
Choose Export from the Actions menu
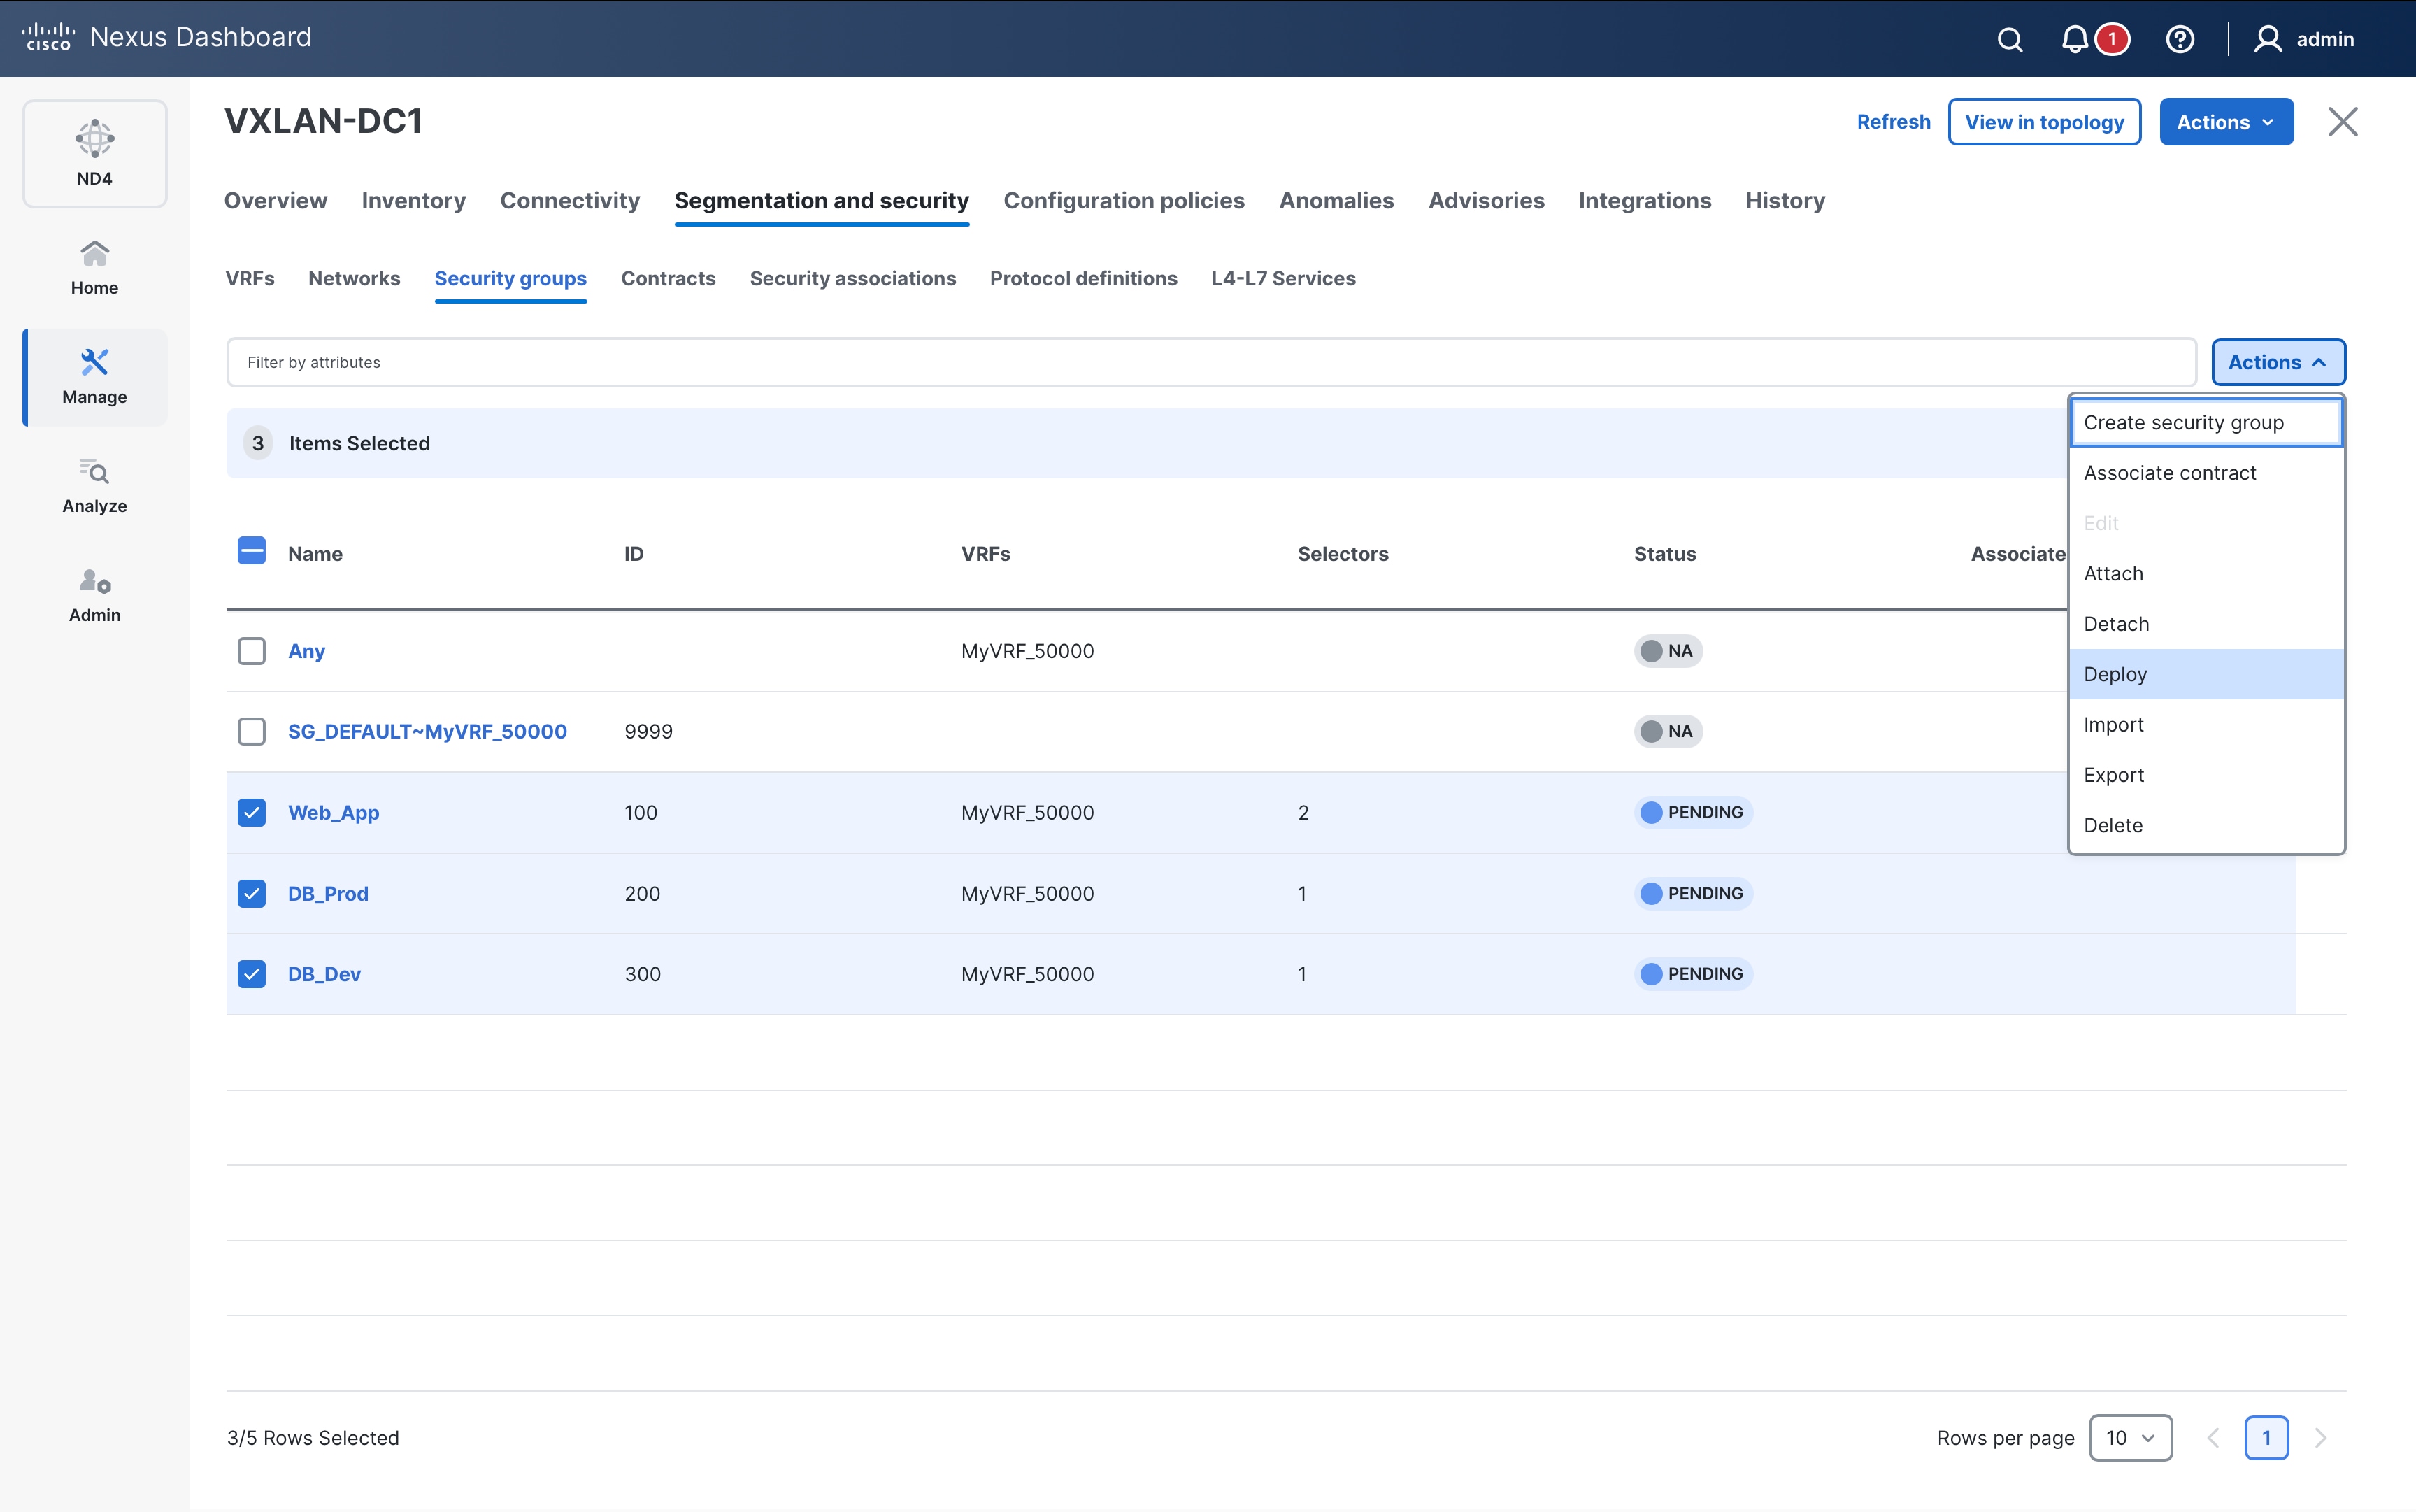pyautogui.click(x=2206, y=775)
